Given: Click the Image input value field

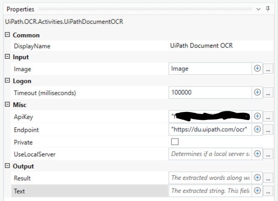Looking at the screenshot, I should 210,69.
